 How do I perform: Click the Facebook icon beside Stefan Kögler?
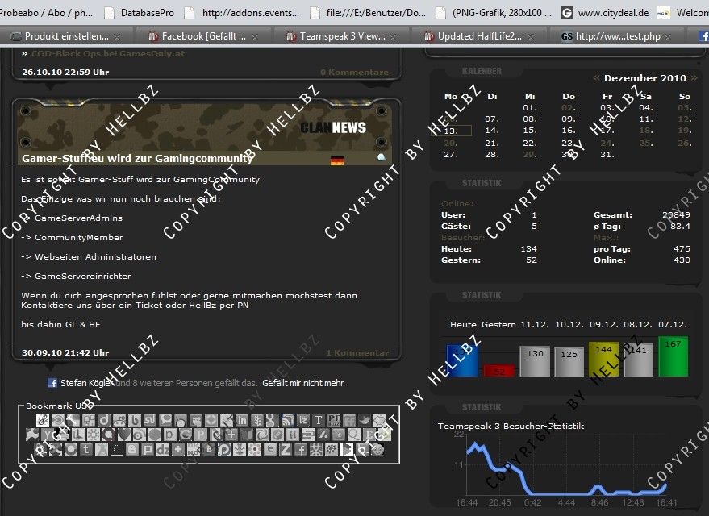pyautogui.click(x=52, y=383)
